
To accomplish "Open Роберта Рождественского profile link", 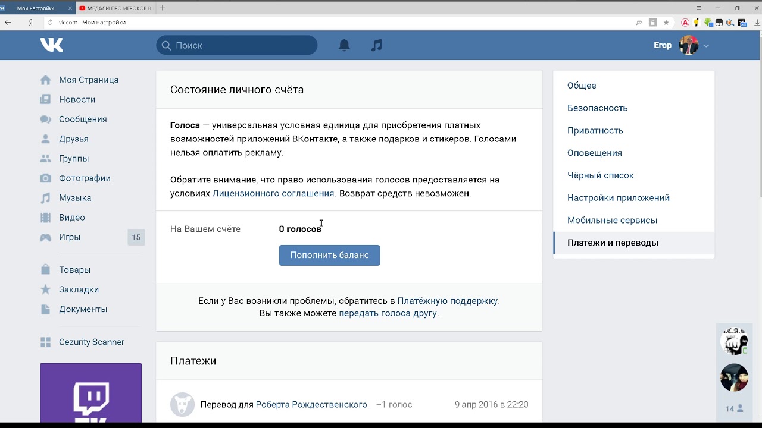I will (311, 405).
